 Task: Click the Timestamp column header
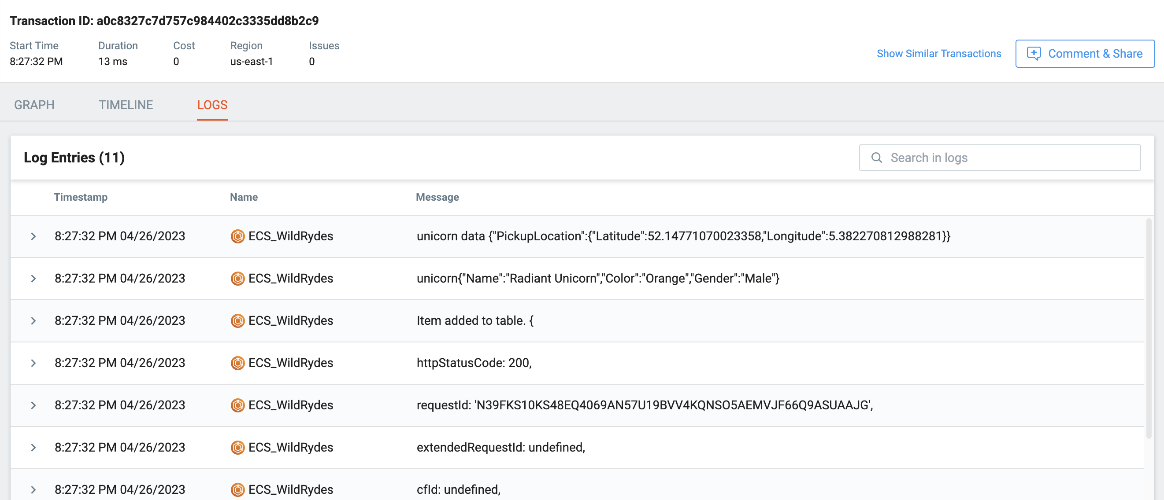81,197
